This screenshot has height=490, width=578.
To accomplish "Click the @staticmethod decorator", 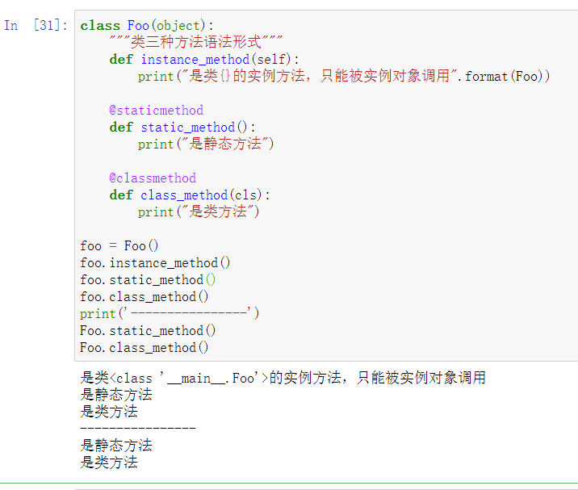I will tap(157, 111).
